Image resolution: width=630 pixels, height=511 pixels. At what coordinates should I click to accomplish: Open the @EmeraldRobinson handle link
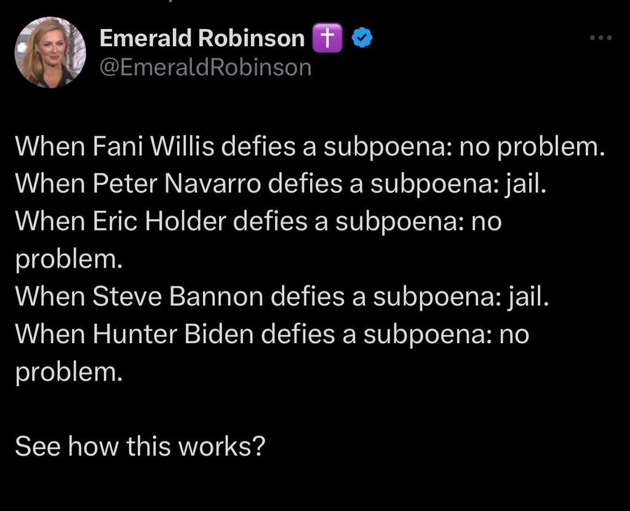tap(205, 67)
